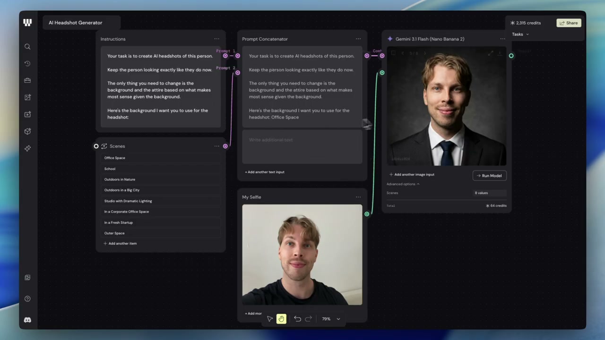The width and height of the screenshot is (605, 340).
Task: Click the AI Headshot Generator project title
Action: (75, 23)
